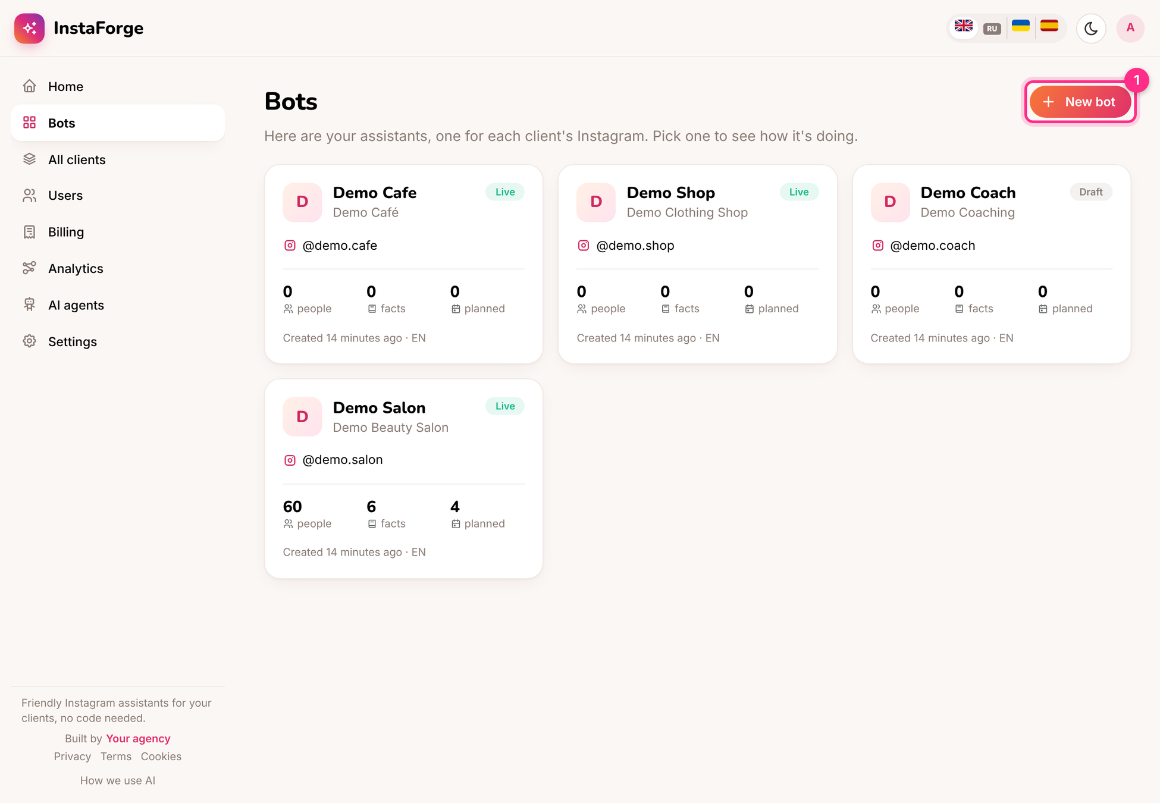Viewport: 1160px width, 803px height.
Task: Create a new bot
Action: click(1080, 102)
